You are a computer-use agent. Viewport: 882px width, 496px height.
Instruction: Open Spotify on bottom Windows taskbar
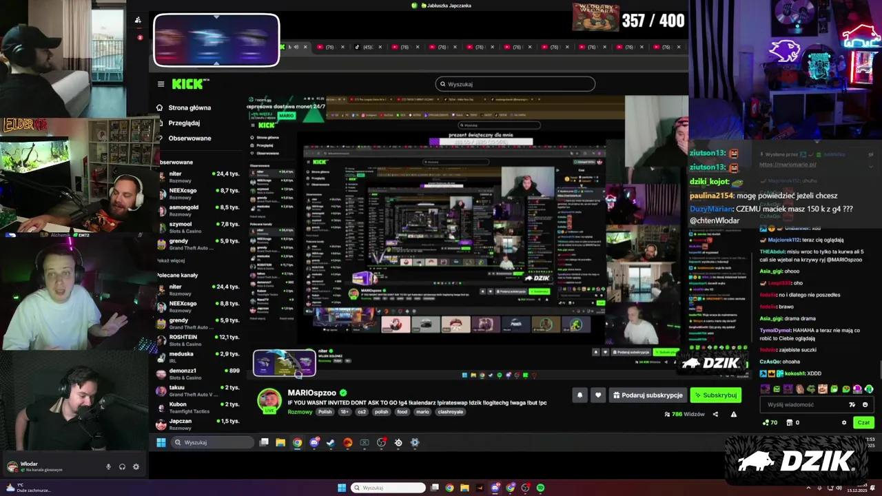541,488
